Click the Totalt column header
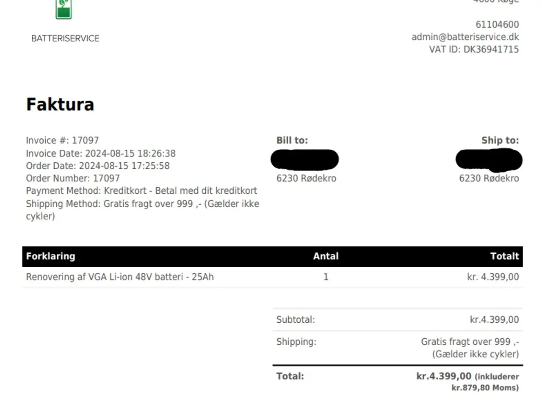This screenshot has width=542, height=406. (505, 256)
